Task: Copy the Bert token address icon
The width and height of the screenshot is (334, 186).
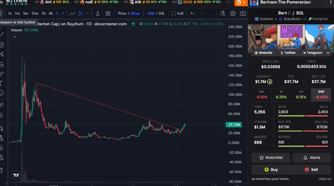Action: [289, 13]
